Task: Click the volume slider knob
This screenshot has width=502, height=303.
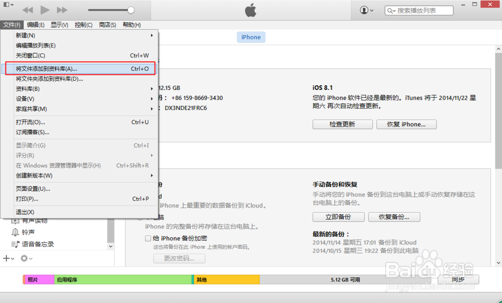Action: 131,10
